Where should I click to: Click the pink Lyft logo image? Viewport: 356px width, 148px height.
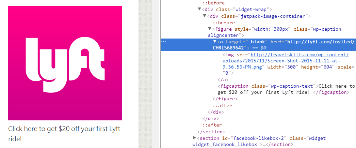65,63
